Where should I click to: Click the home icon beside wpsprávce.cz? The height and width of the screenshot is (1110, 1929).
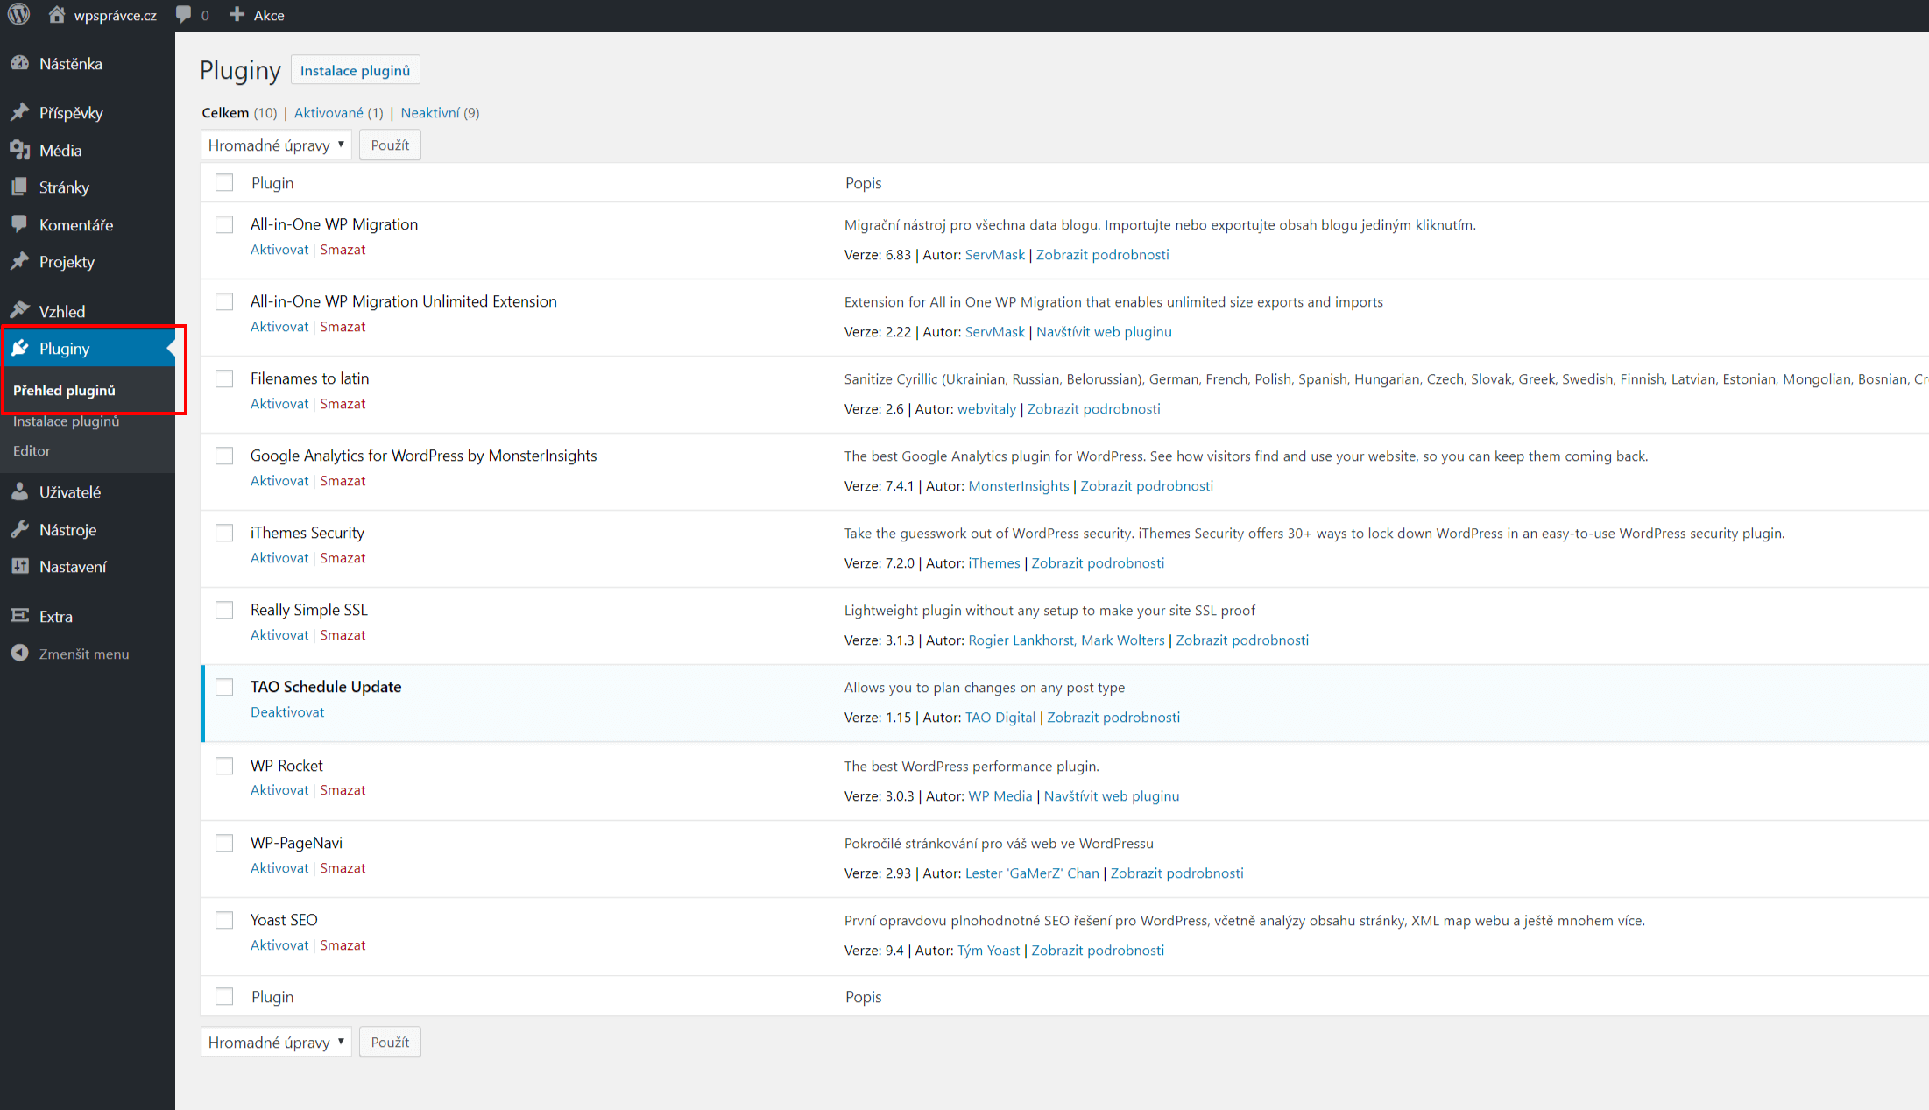tap(56, 15)
